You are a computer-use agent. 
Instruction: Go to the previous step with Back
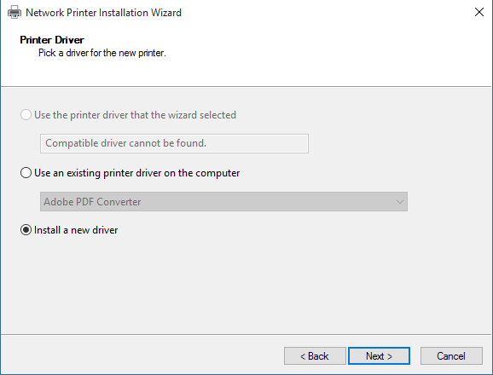(x=315, y=356)
